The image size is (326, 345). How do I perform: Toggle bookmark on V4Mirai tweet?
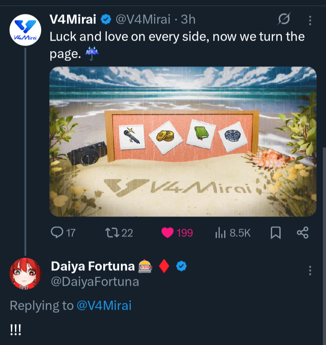[x=275, y=232]
